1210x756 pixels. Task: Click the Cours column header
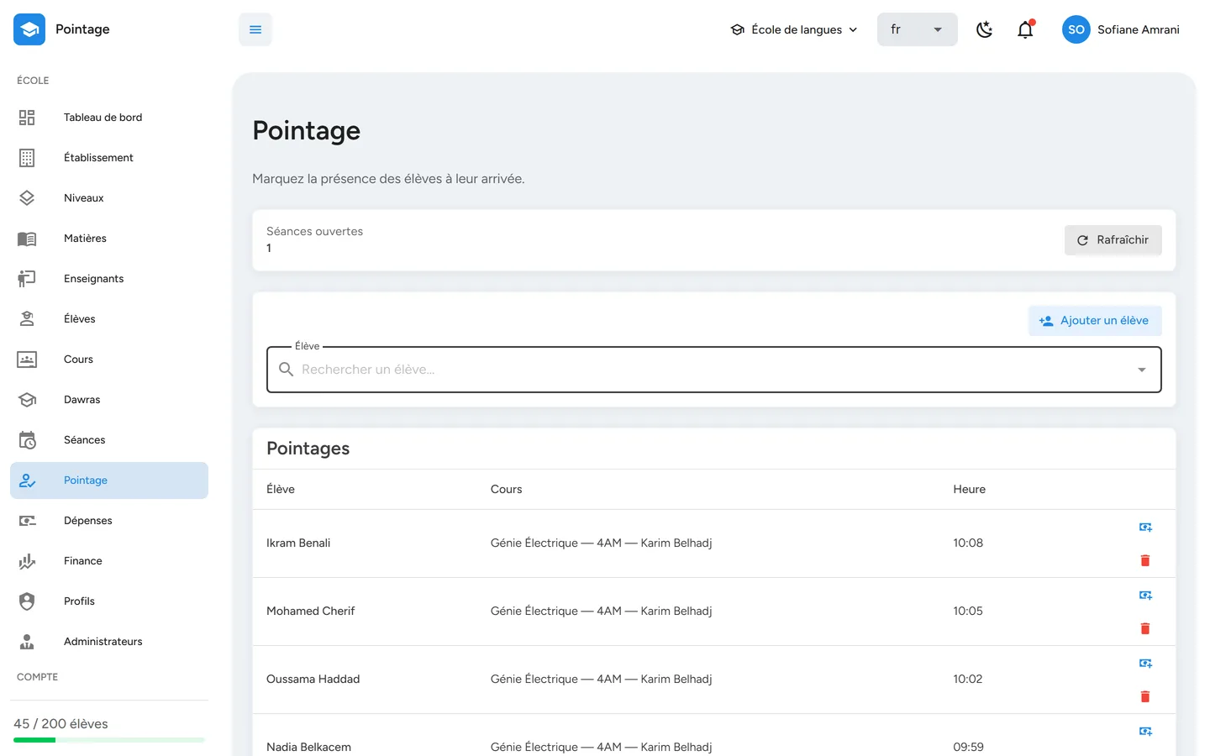tap(506, 489)
